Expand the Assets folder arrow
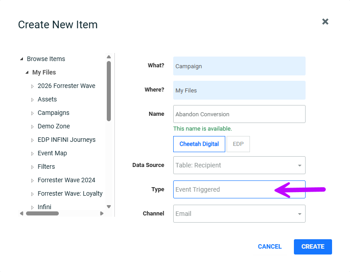Viewport: 350px width, 272px height. click(x=32, y=100)
